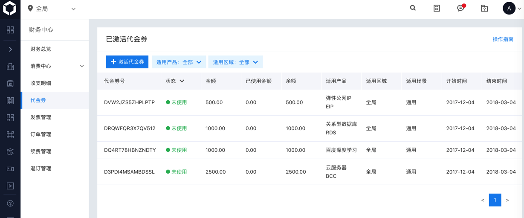Open the products grid icon in sidebar
The width and height of the screenshot is (524, 218).
10,30
